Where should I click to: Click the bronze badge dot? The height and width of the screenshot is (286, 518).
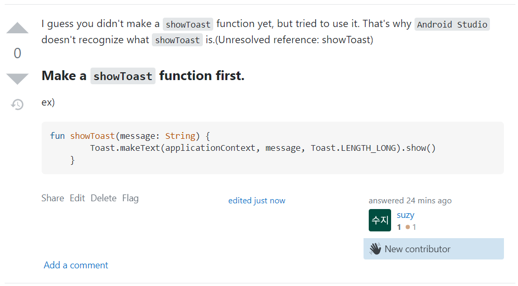point(408,227)
